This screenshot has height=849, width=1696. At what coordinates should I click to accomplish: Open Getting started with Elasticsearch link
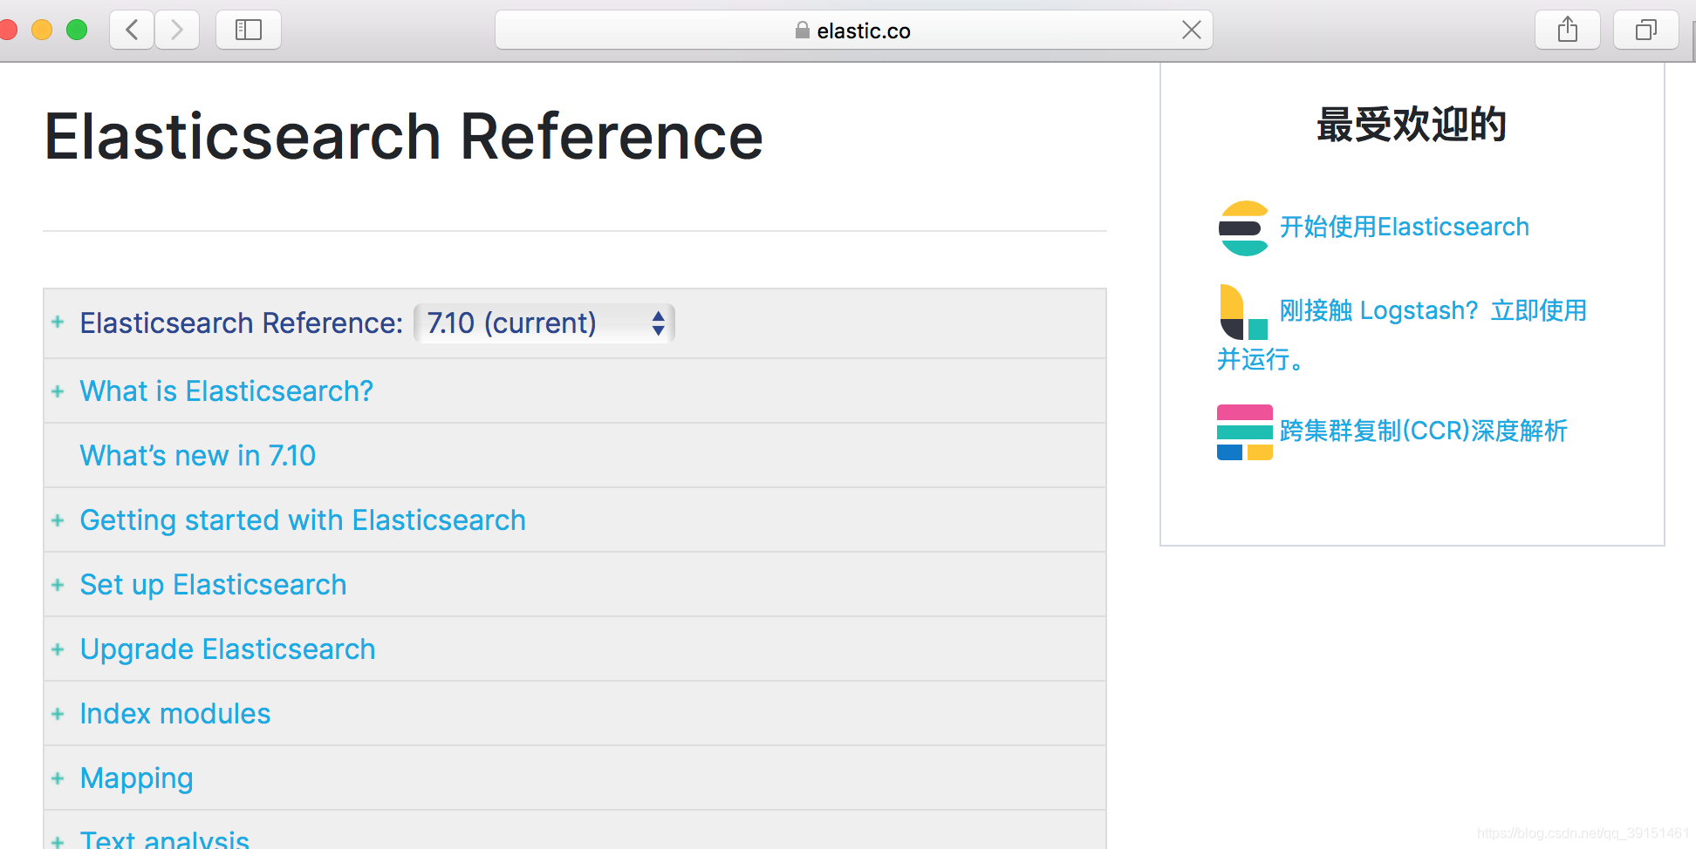pyautogui.click(x=303, y=520)
